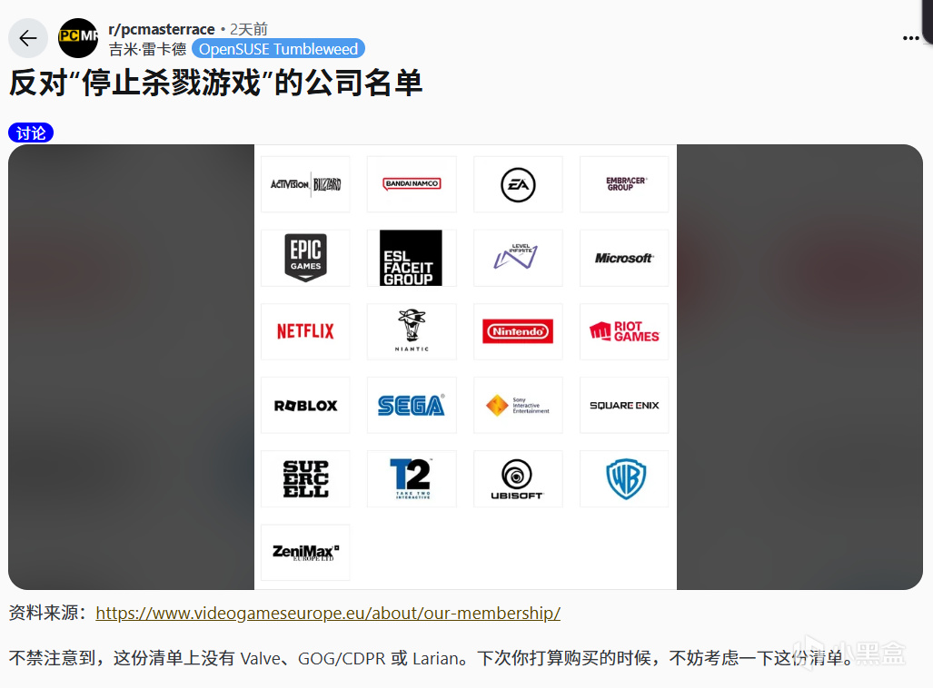Click the ZeniMax Europe logo
Image resolution: width=933 pixels, height=688 pixels.
[x=306, y=553]
